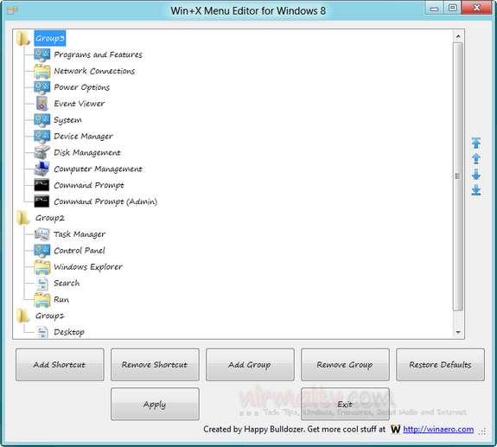Select Device Manager entry text
The width and height of the screenshot is (497, 447).
pos(83,137)
